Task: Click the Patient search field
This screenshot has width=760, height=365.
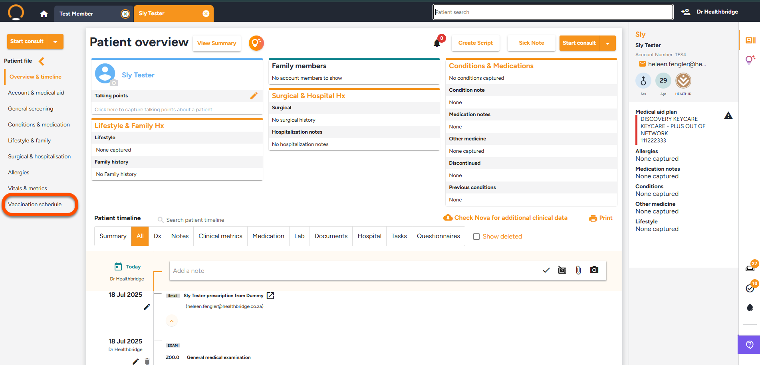Action: click(x=553, y=12)
